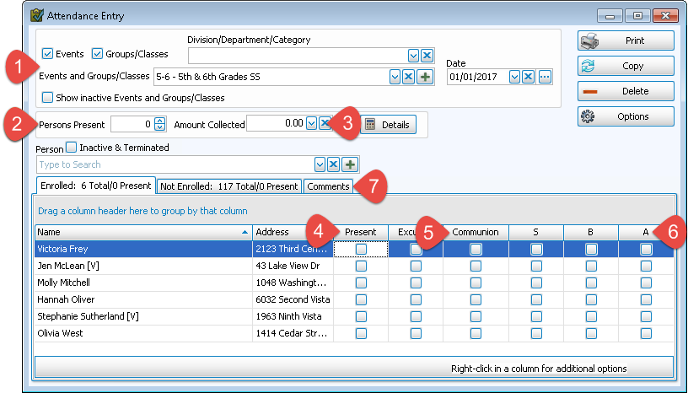The height and width of the screenshot is (393, 688).
Task: Open the Date dropdown calendar
Action: point(513,77)
